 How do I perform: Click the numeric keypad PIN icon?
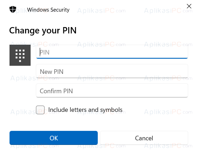tap(20, 55)
